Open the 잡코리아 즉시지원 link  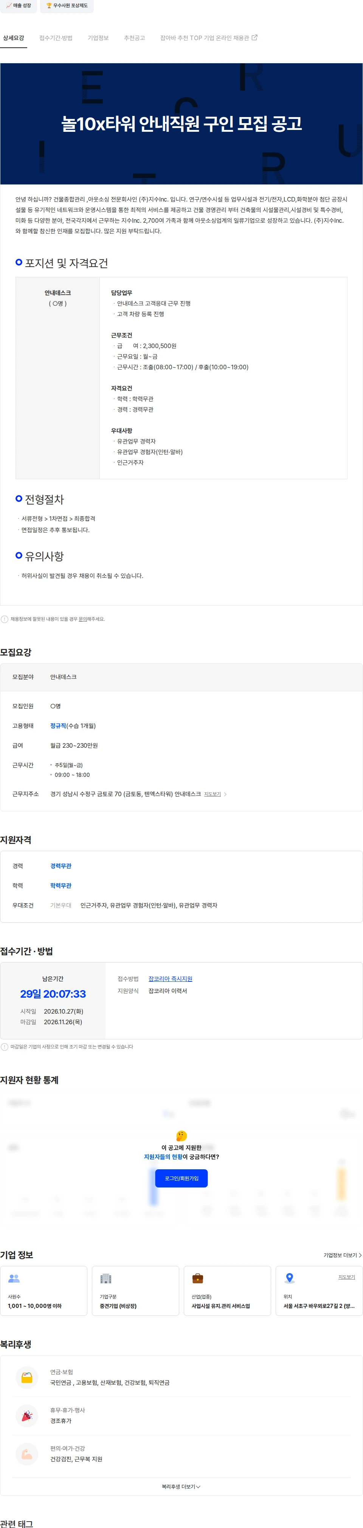point(170,979)
